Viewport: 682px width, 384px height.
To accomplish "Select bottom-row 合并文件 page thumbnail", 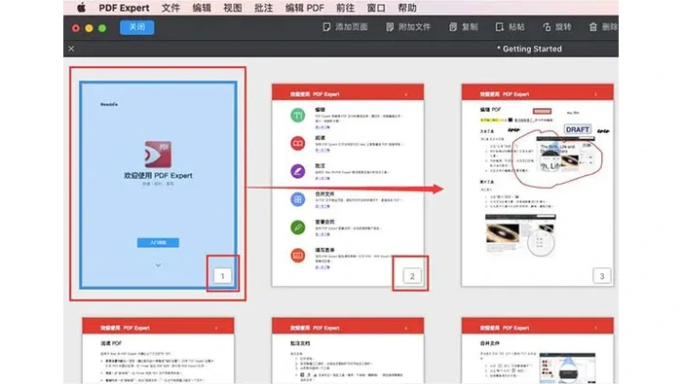I will (x=538, y=351).
